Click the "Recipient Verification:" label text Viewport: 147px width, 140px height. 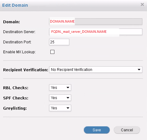26,70
